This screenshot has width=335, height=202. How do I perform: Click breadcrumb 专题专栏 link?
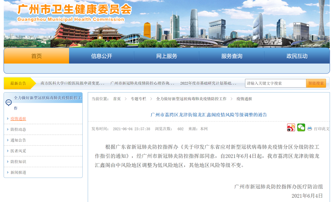pos(138,99)
